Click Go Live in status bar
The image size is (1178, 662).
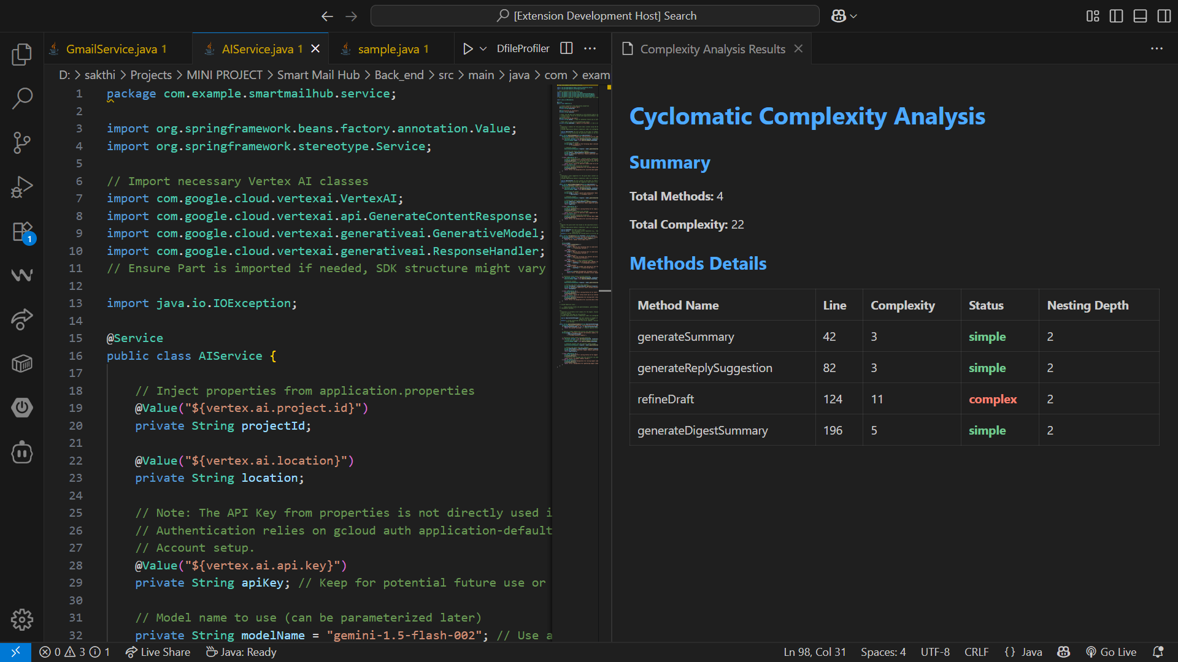[1111, 652]
